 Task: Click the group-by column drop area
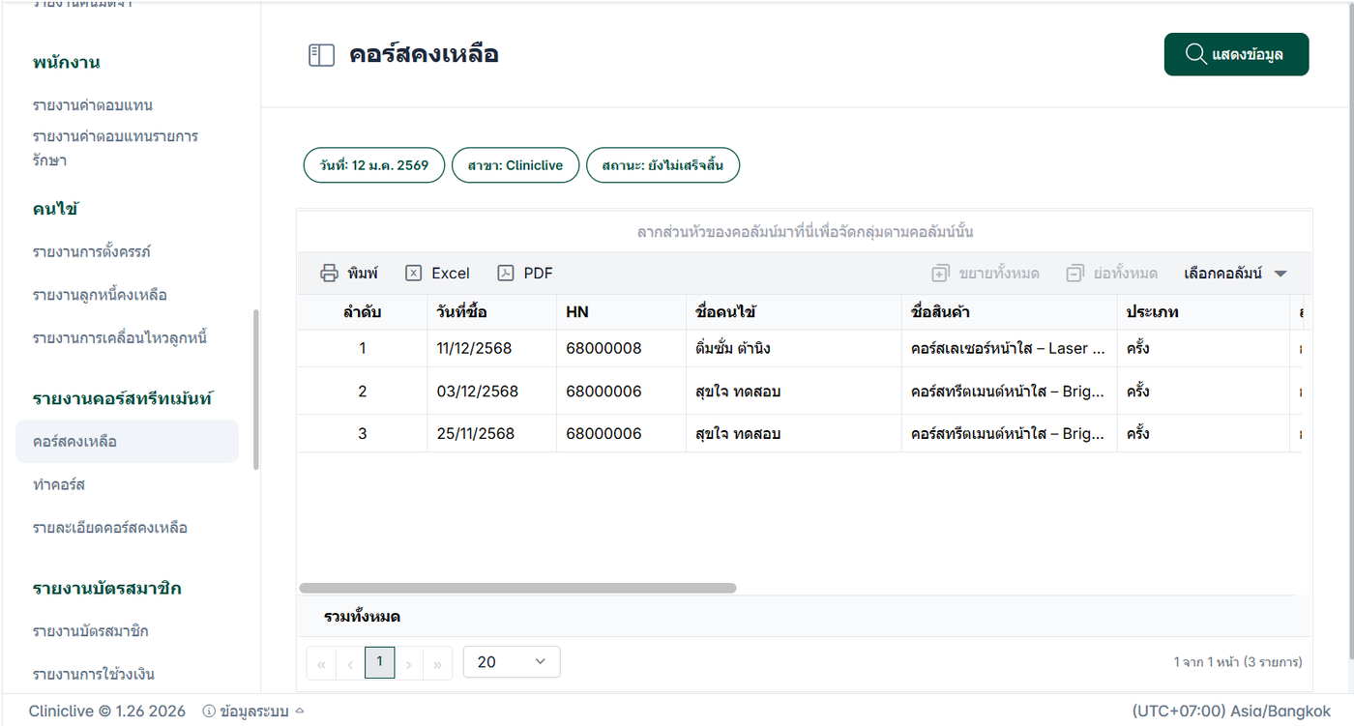(805, 232)
